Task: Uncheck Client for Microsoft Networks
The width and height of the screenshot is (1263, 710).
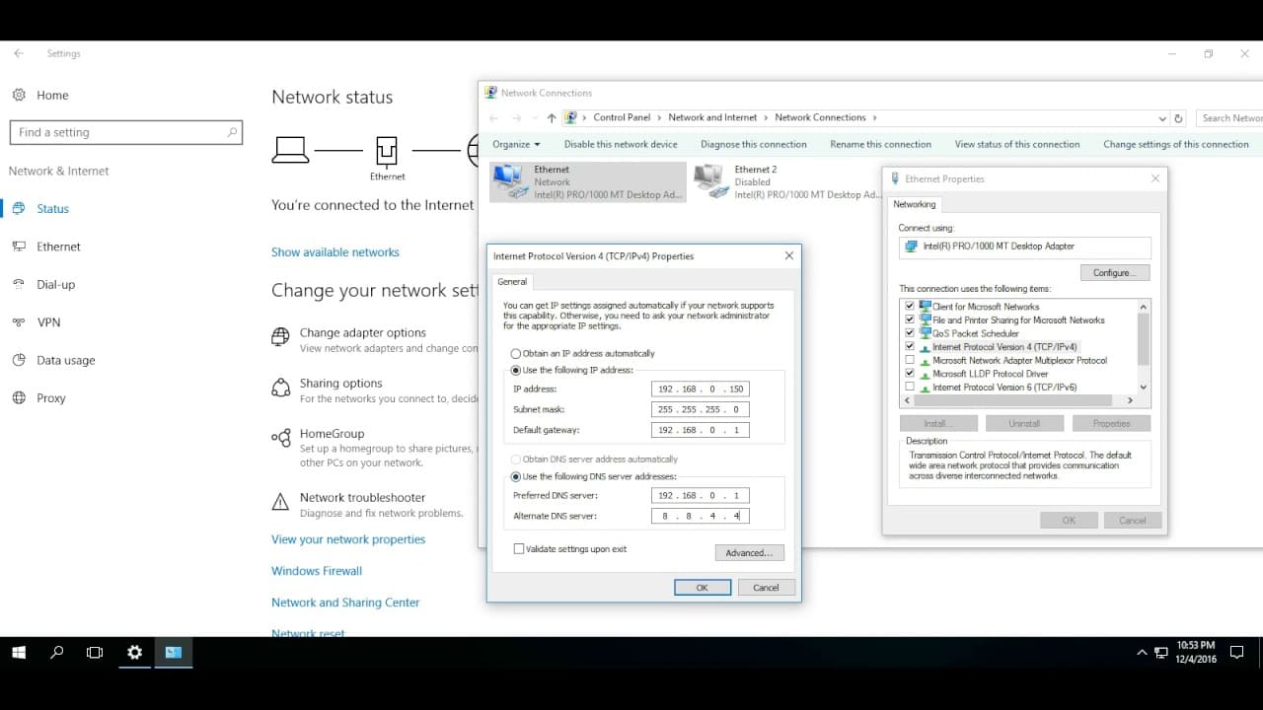Action: (x=910, y=307)
